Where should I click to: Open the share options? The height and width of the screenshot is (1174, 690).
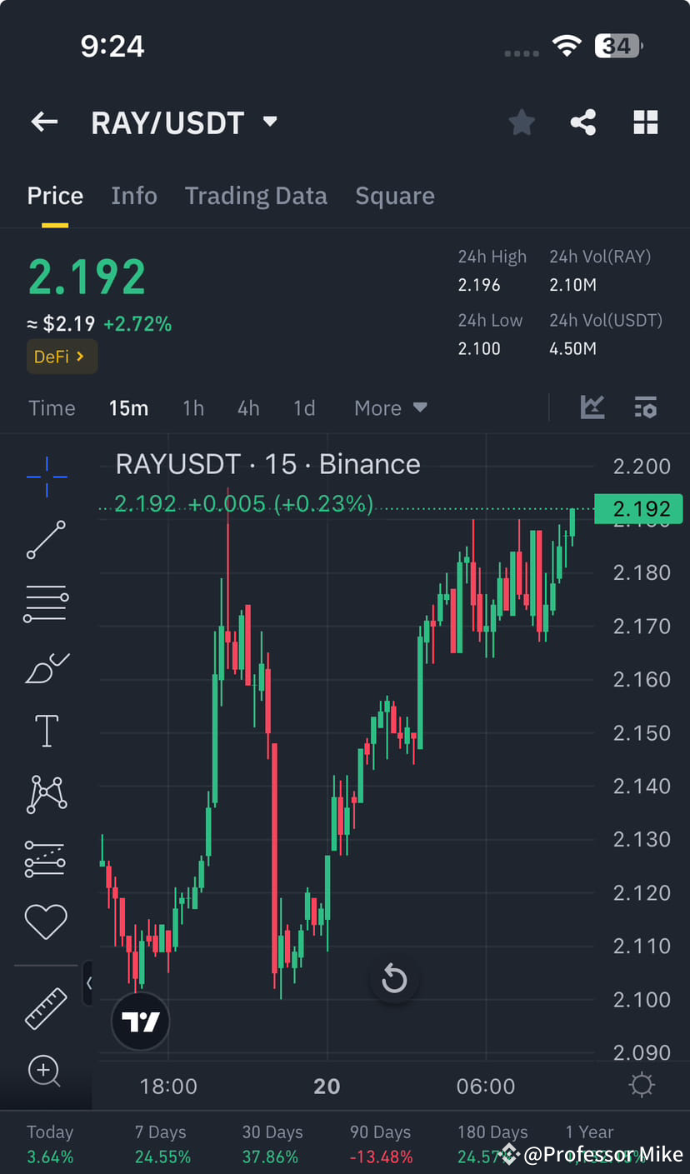(582, 122)
